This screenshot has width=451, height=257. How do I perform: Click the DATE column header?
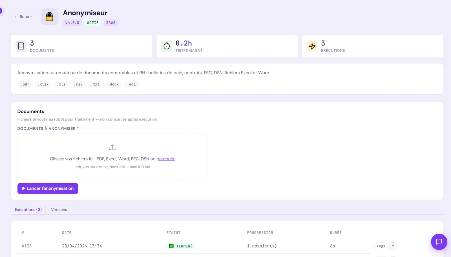click(x=67, y=233)
